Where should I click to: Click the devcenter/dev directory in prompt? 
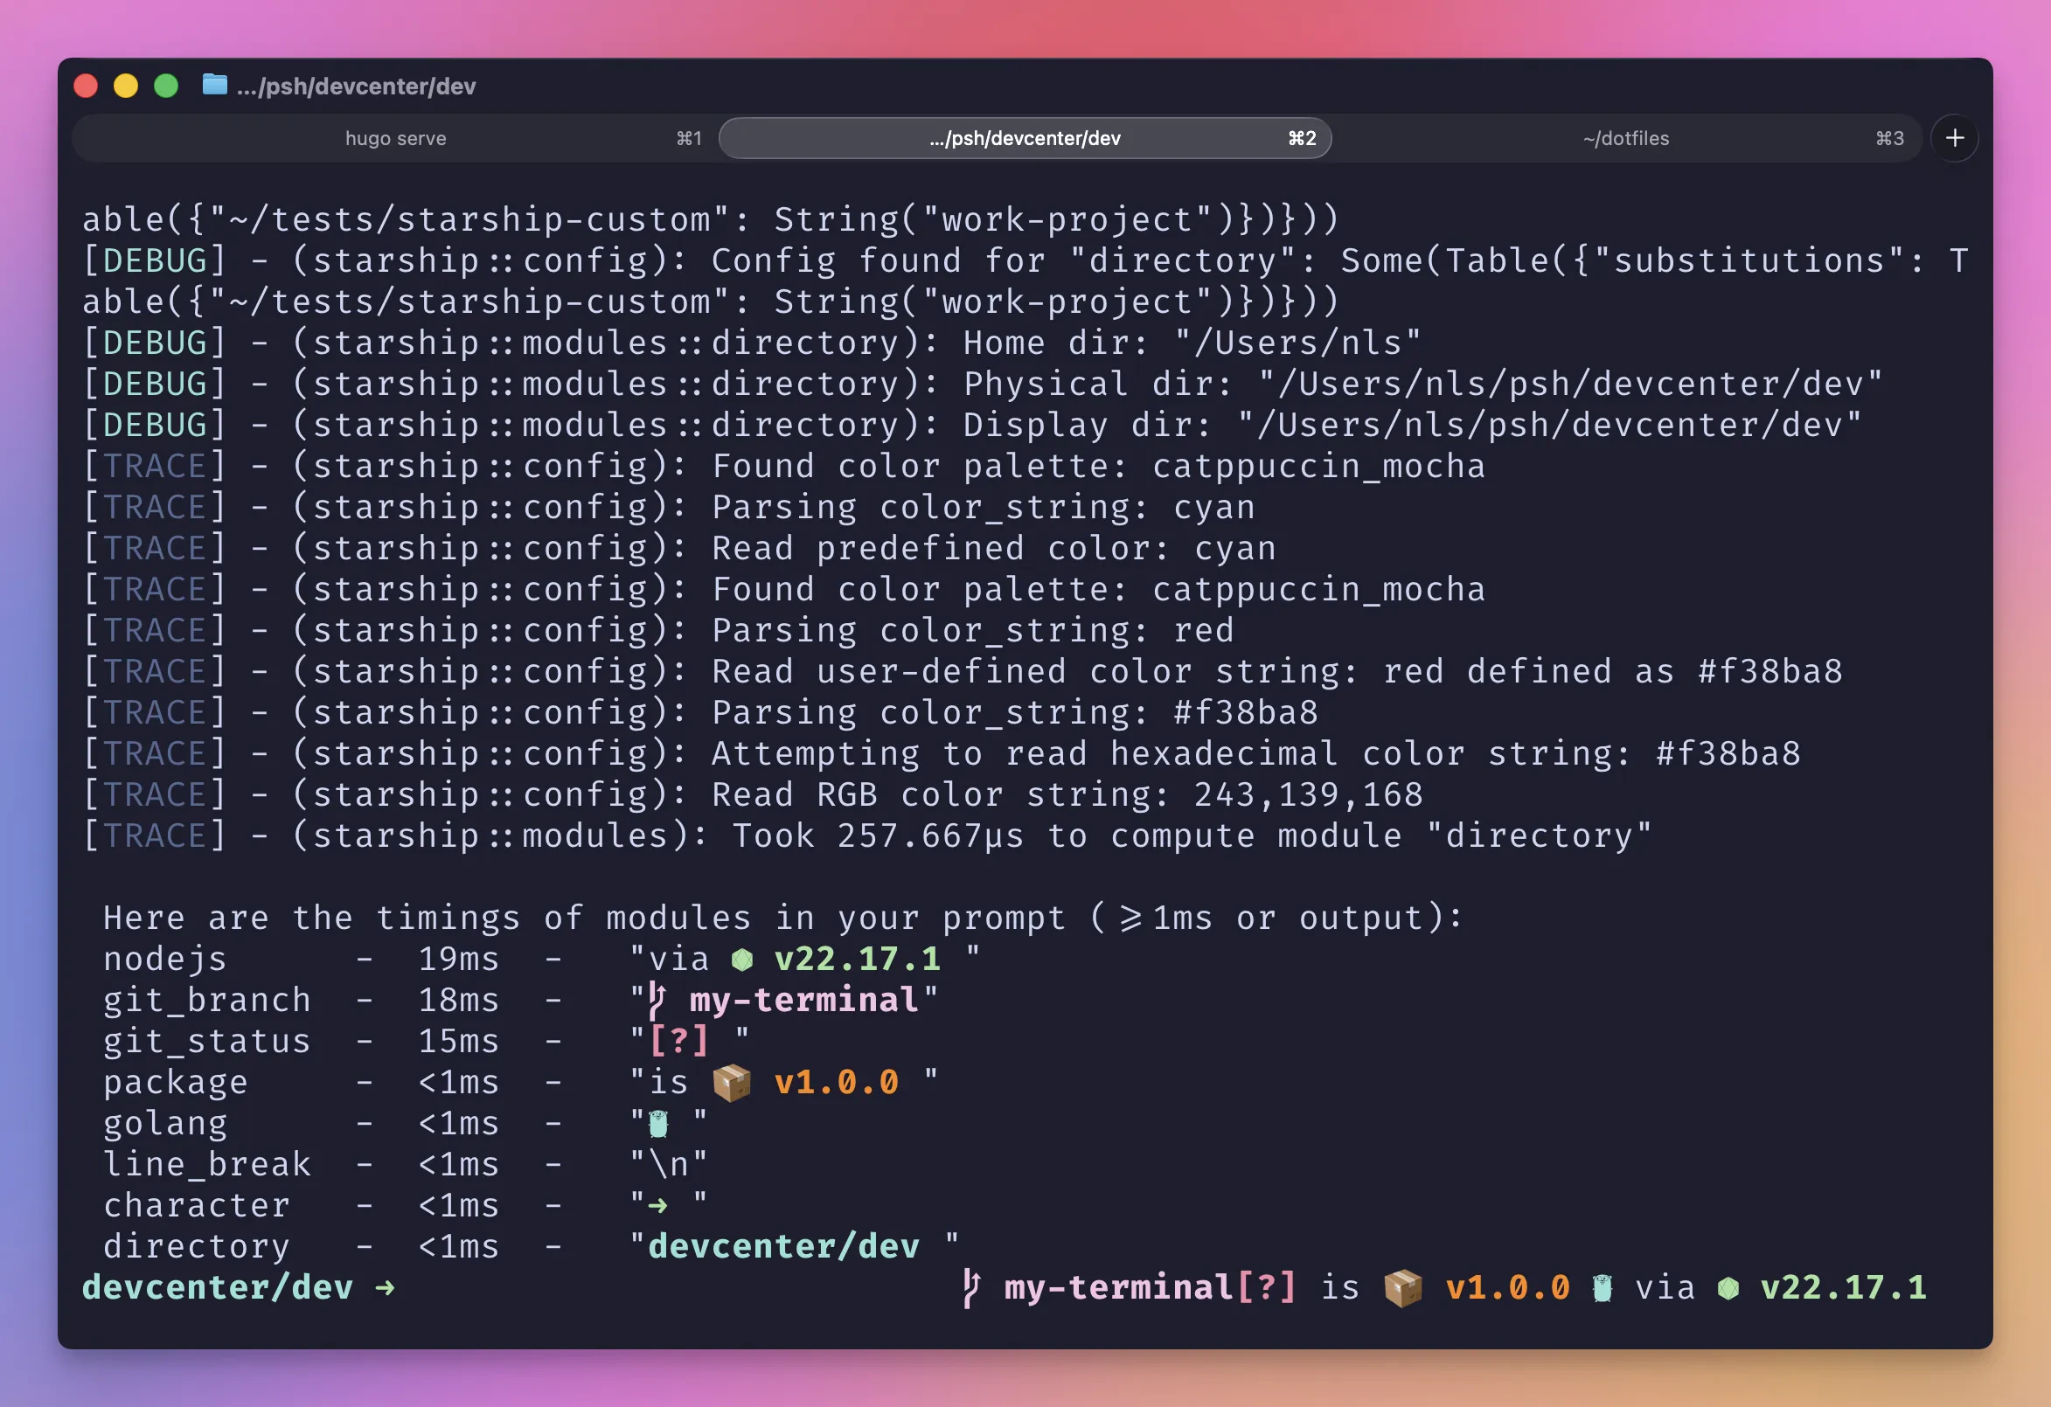coord(217,1288)
